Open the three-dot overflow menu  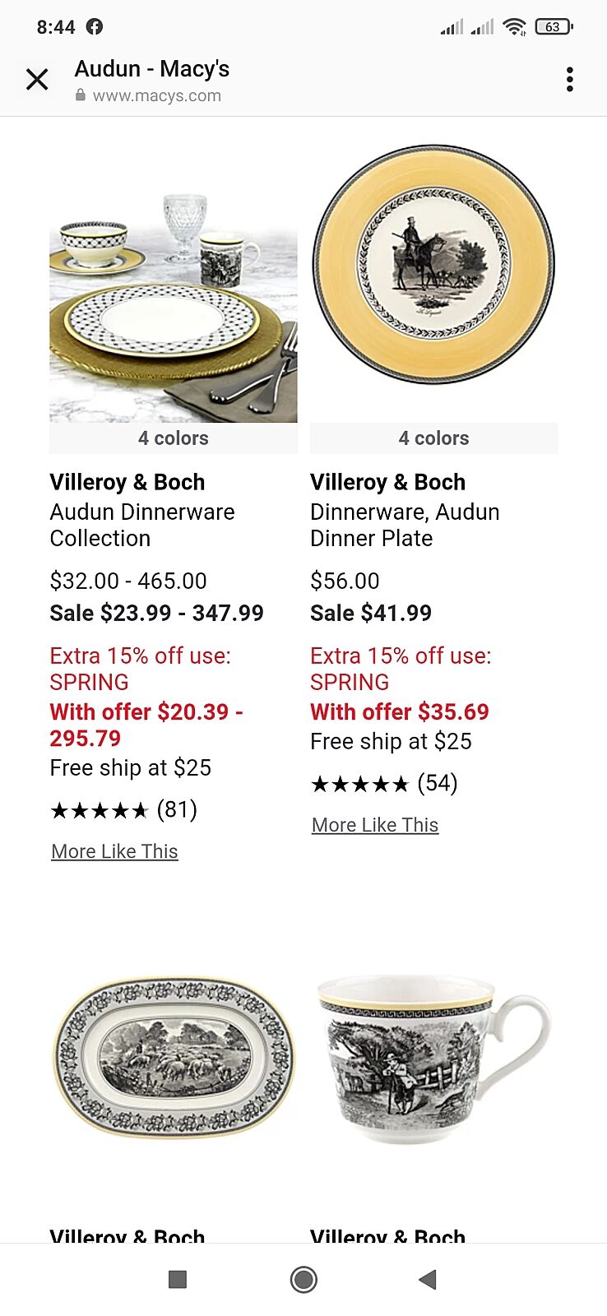tap(569, 80)
